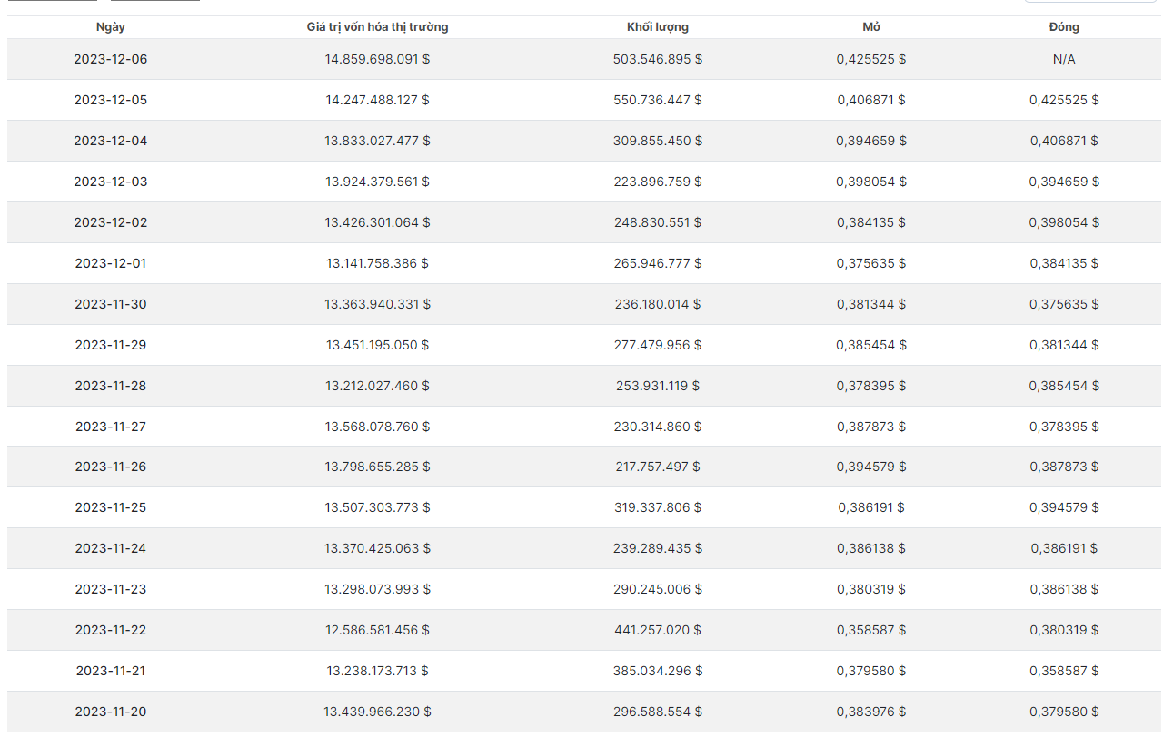Click the Mở value in the 2023-12-06 row
Image resolution: width=1163 pixels, height=737 pixels.
[x=870, y=59]
